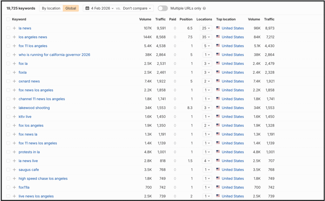The image size is (325, 201).
Task: Select the 'Global' tab
Action: (70, 8)
